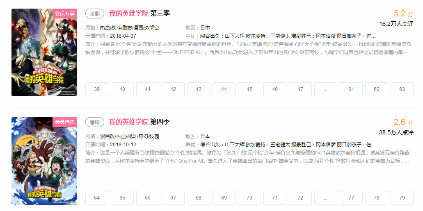423x211 pixels.
Task: Play episode 47
Action: pyautogui.click(x=300, y=89)
